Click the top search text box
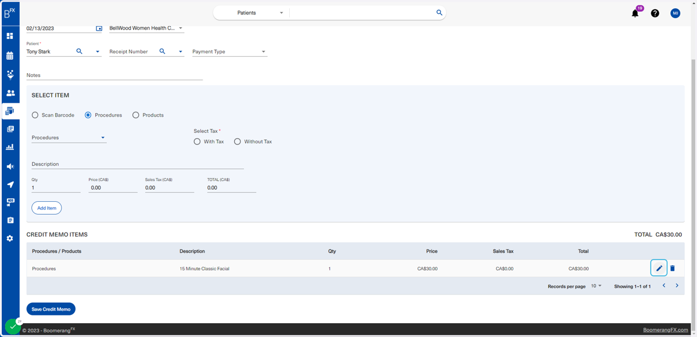This screenshot has width=697, height=337. point(362,13)
